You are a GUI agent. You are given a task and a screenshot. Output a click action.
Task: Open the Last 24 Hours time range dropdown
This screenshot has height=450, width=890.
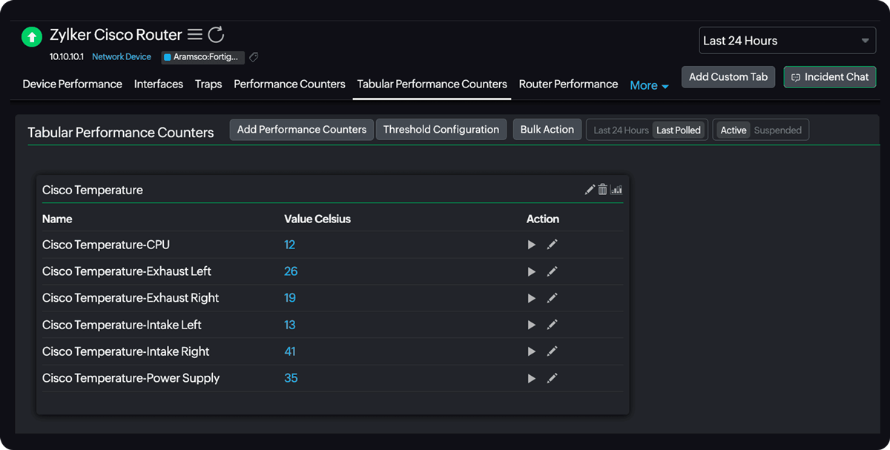[x=786, y=40]
